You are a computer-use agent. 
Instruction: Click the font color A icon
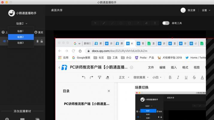point(202,78)
